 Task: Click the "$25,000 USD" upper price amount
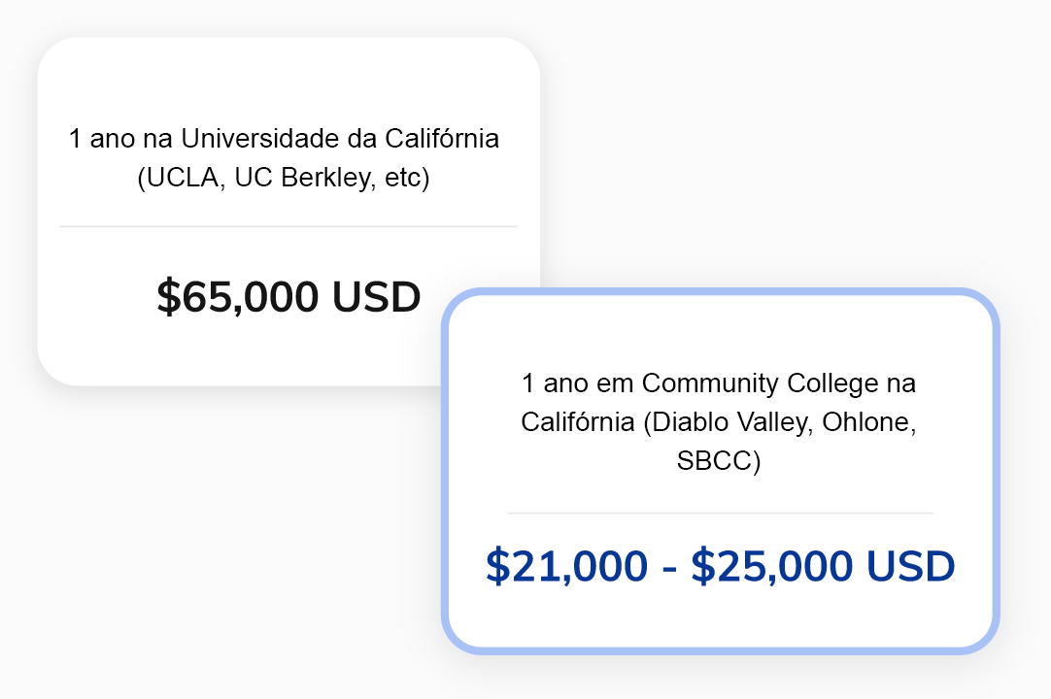point(823,567)
